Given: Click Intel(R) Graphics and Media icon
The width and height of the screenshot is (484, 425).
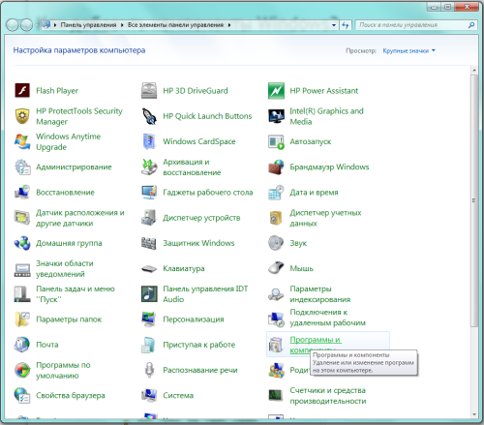Looking at the screenshot, I should pos(276,116).
